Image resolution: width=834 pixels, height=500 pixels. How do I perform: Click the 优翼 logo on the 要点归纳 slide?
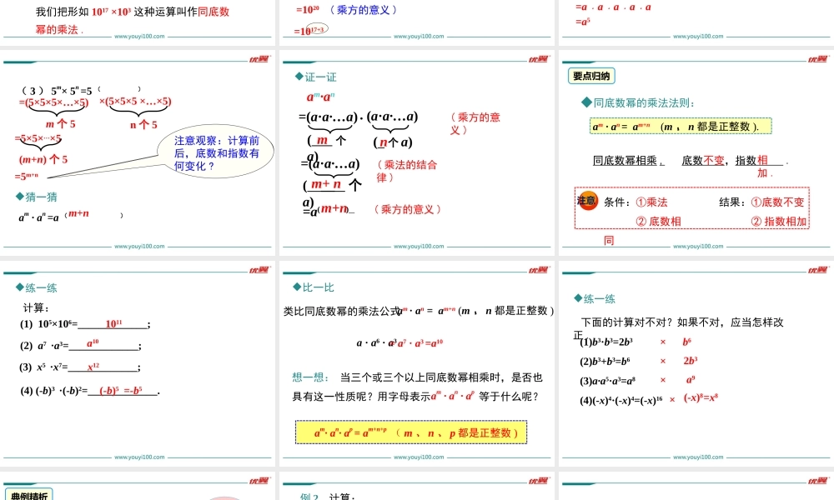point(816,60)
